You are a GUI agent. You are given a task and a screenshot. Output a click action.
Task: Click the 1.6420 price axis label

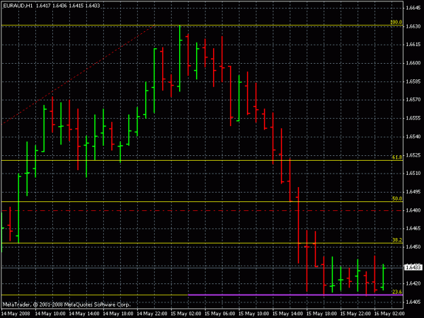413,283
